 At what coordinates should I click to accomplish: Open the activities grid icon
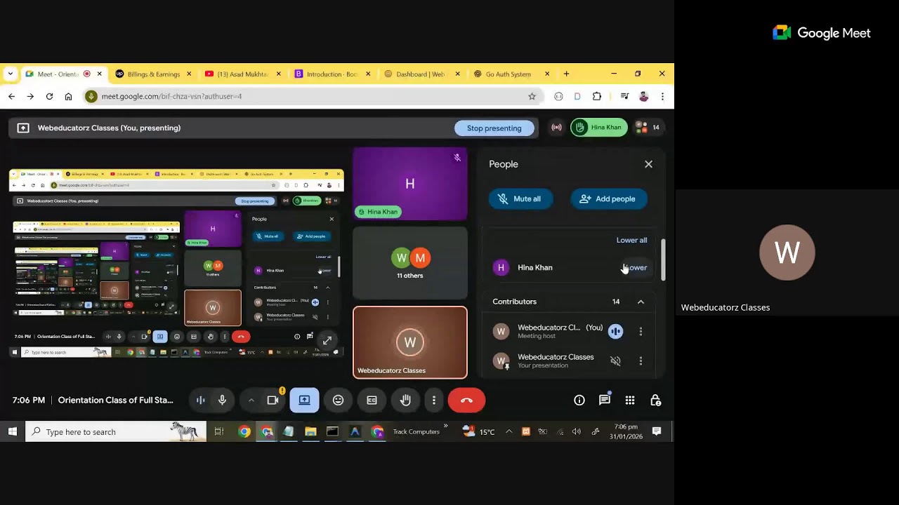(x=630, y=400)
